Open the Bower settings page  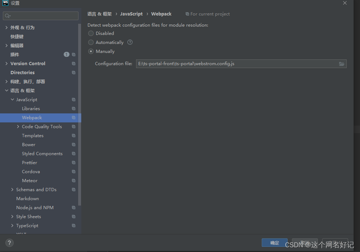29,145
